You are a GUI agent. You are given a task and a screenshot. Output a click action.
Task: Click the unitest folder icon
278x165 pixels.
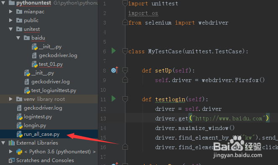pyautogui.click(x=19, y=29)
